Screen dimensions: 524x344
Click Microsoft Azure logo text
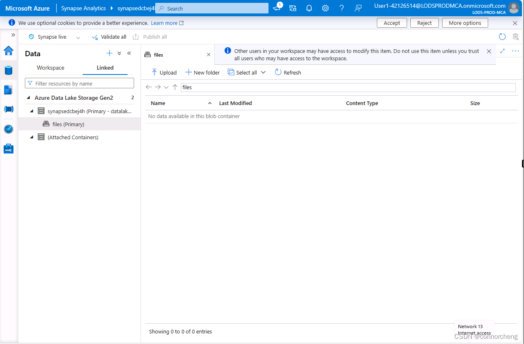click(27, 8)
